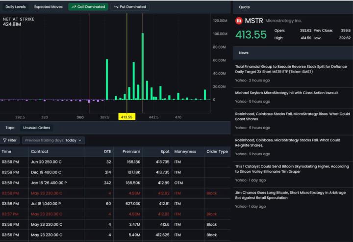This screenshot has height=242, width=353.
Task: Read the Class Action lawsuit news story
Action: (287, 92)
